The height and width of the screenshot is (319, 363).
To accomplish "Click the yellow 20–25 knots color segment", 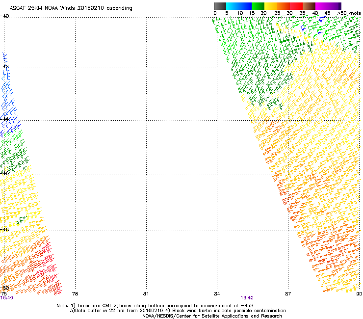I will pos(271,6).
